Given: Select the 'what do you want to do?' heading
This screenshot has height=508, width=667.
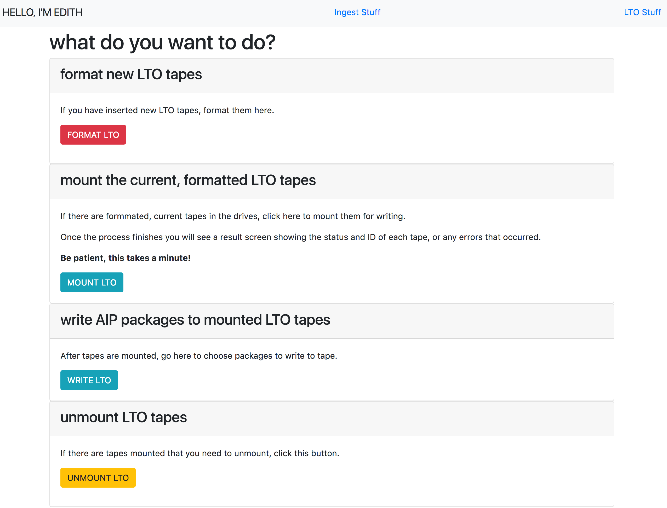Looking at the screenshot, I should (163, 42).
